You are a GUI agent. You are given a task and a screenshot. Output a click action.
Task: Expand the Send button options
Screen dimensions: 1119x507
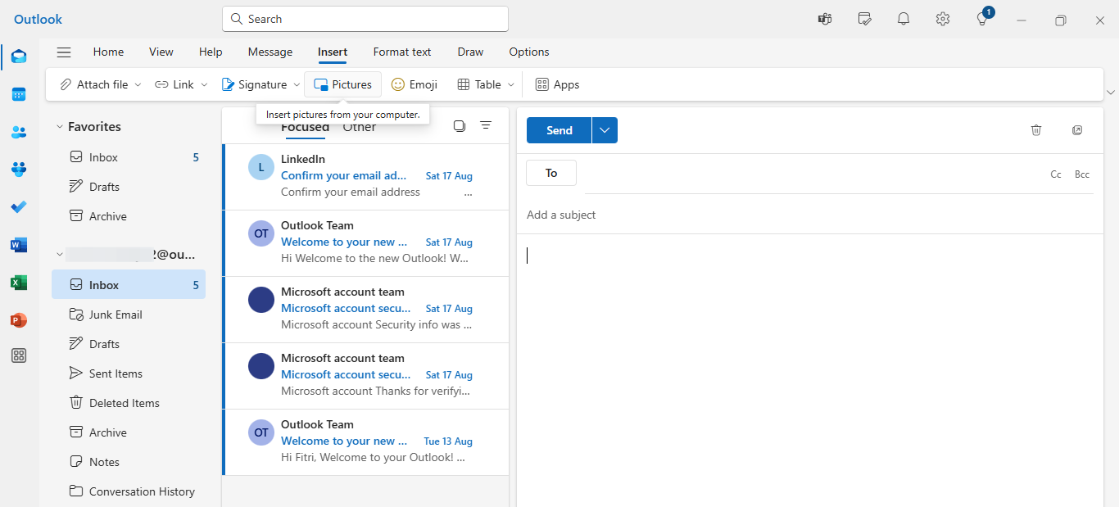click(x=604, y=130)
